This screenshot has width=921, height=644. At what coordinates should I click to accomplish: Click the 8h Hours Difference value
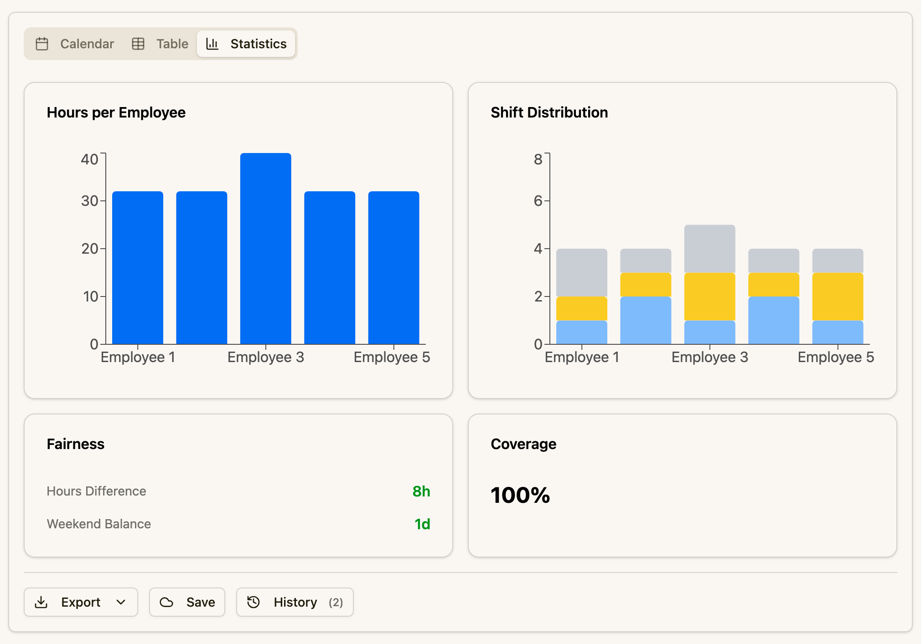(x=421, y=491)
